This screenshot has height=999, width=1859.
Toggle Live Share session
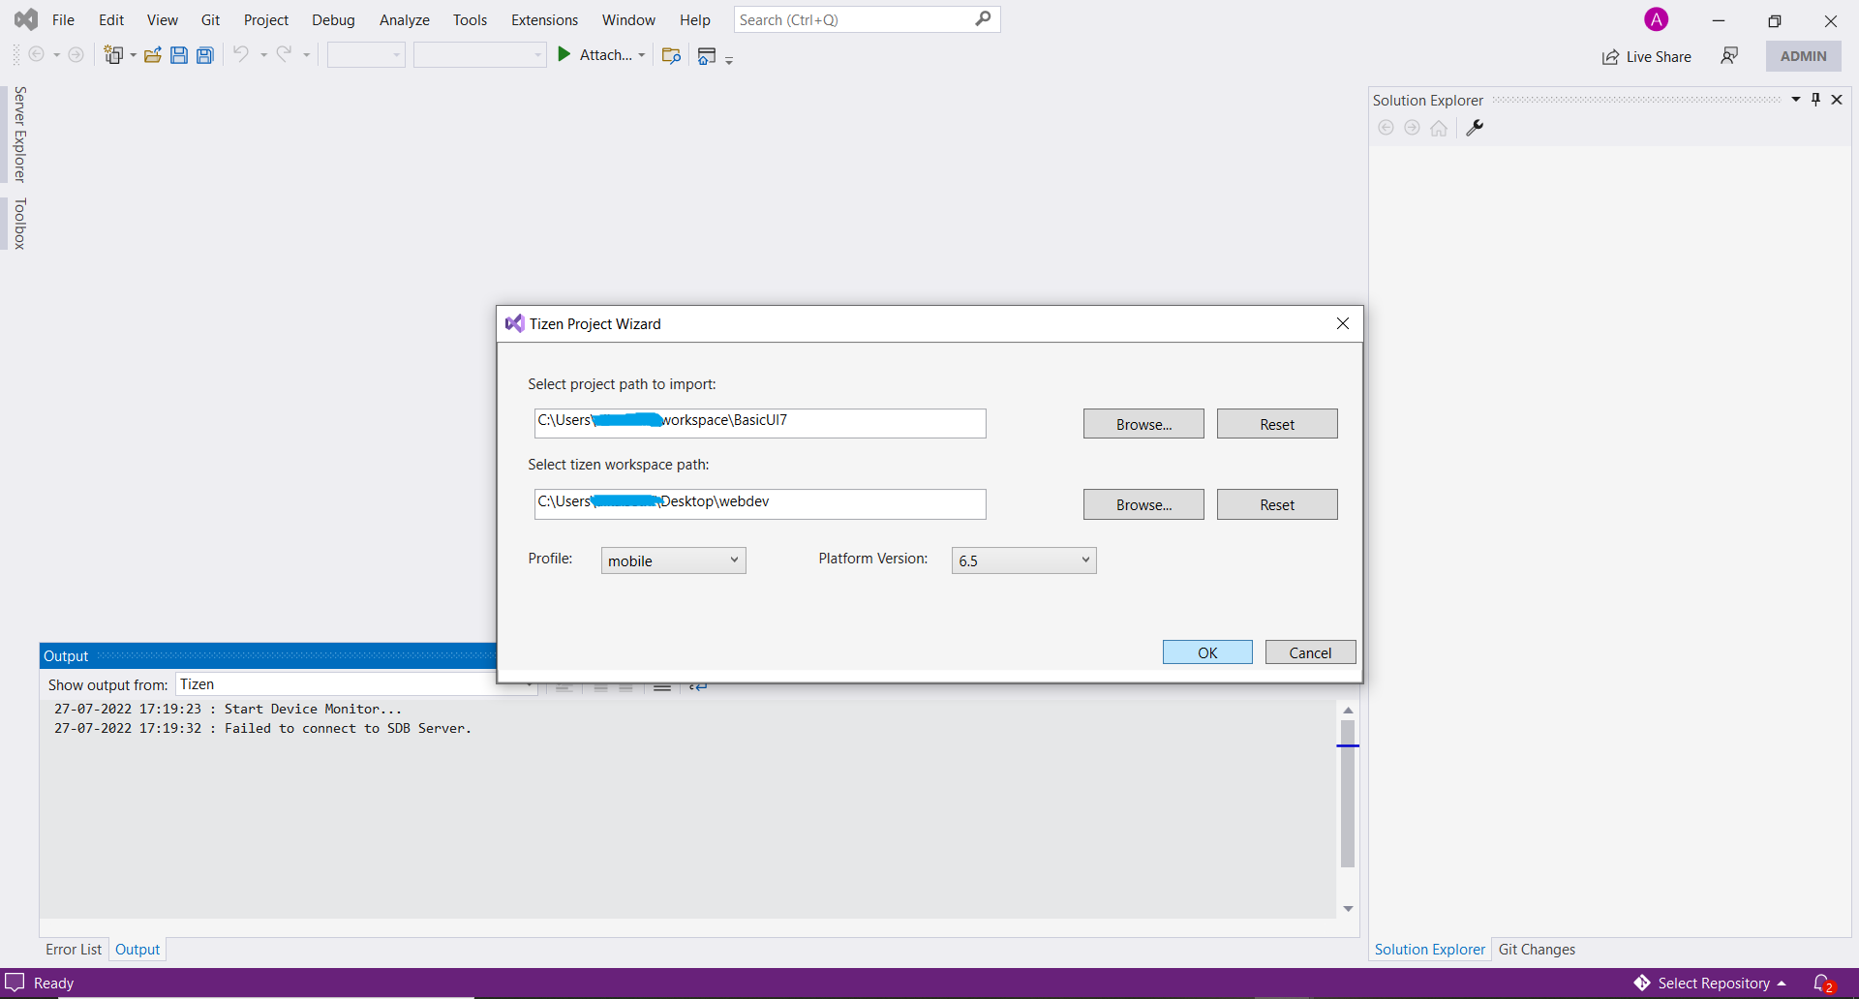(1647, 56)
